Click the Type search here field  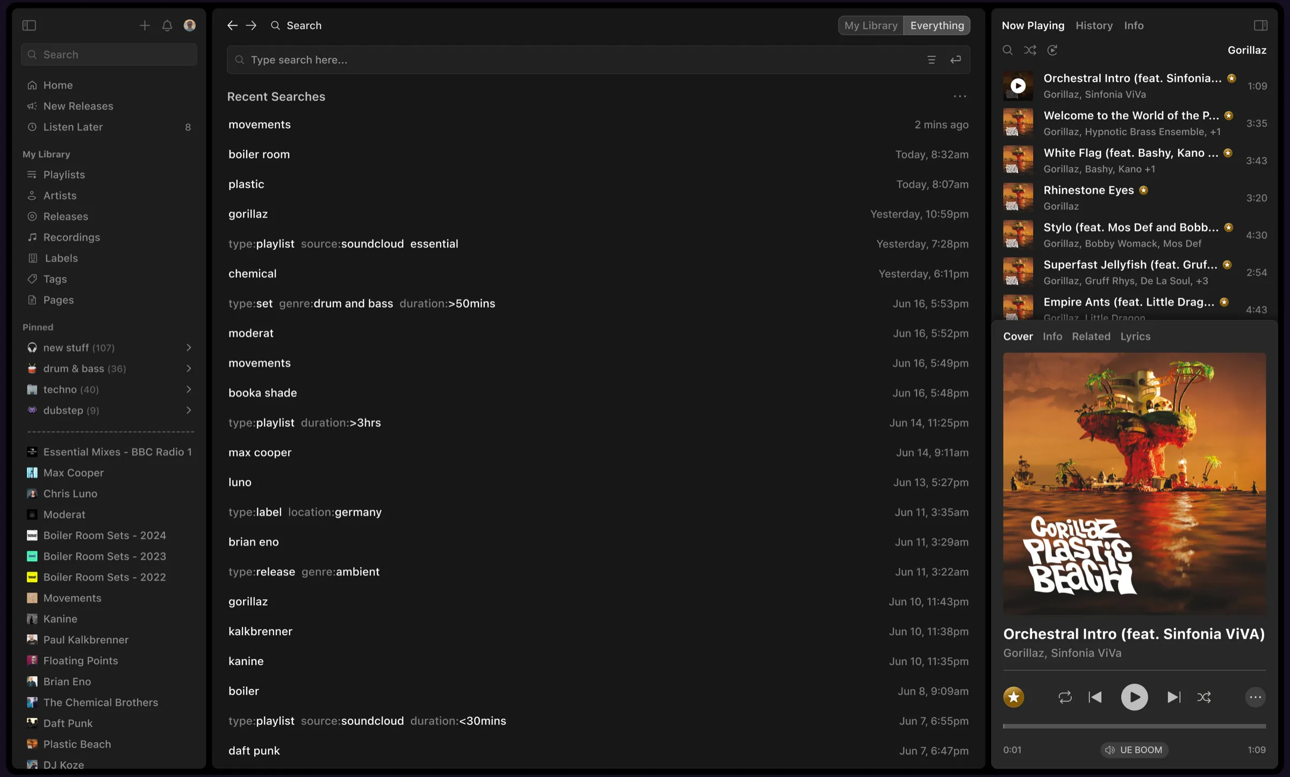pos(598,60)
